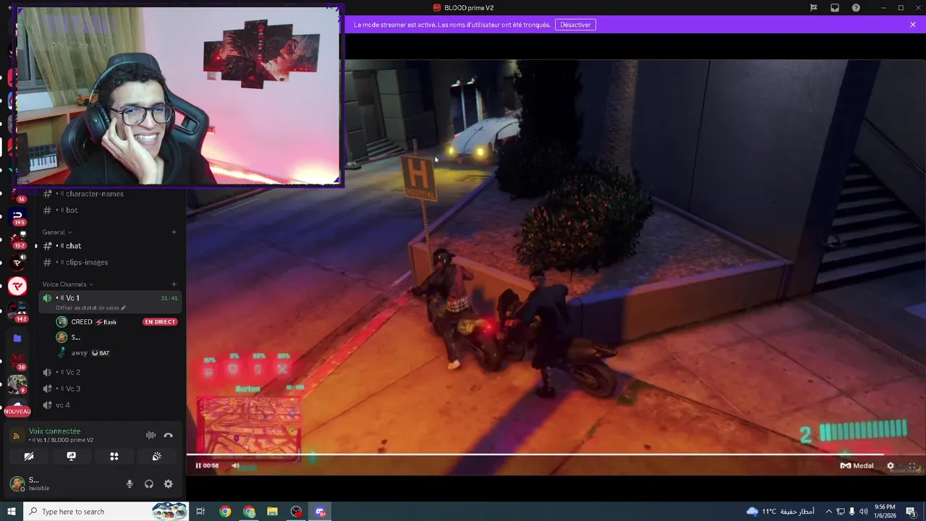Screen dimensions: 926x521
Task: Dismiss the purple streamer mode banner
Action: pyautogui.click(x=913, y=25)
